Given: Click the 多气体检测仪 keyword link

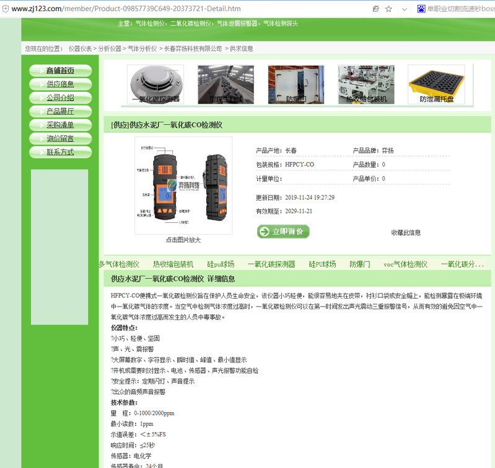Looking at the screenshot, I should pyautogui.click(x=119, y=264).
